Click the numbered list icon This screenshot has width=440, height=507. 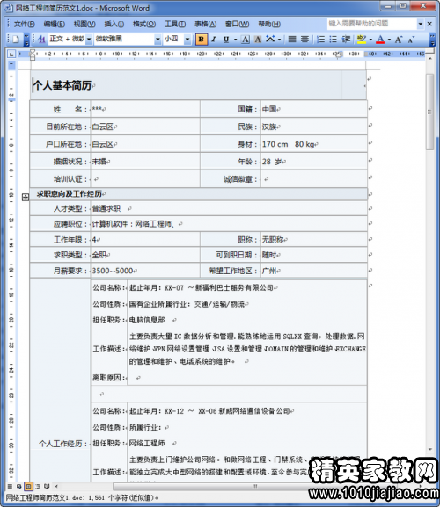(x=320, y=40)
